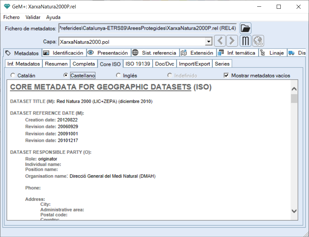Open the Extensión tab with map icon

[197, 53]
